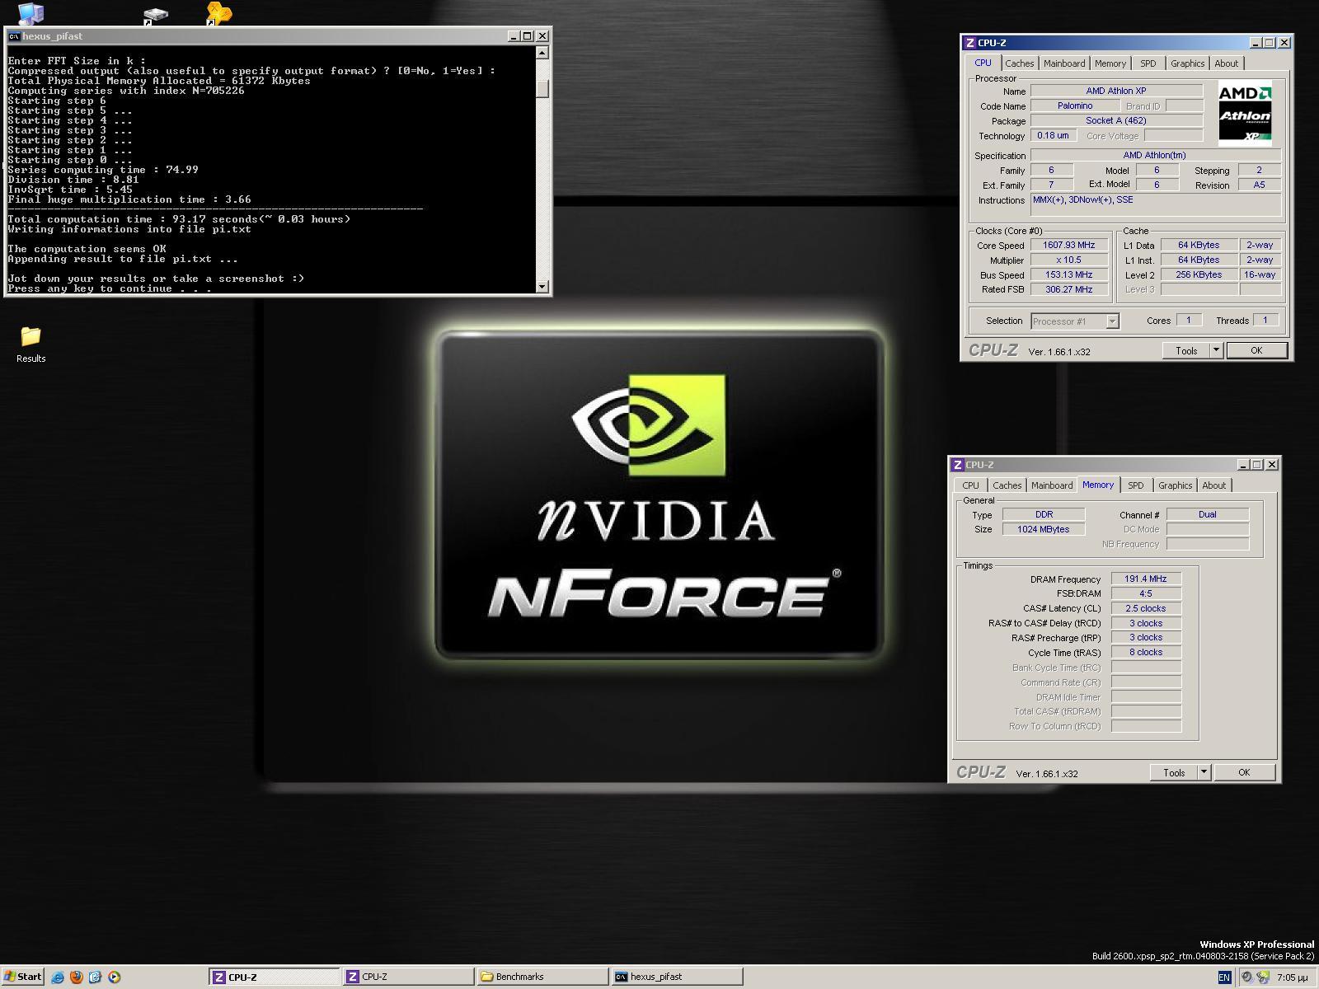Viewport: 1319px width, 989px height.
Task: Select CPU tab in upper CPU-Z window
Action: pos(983,63)
